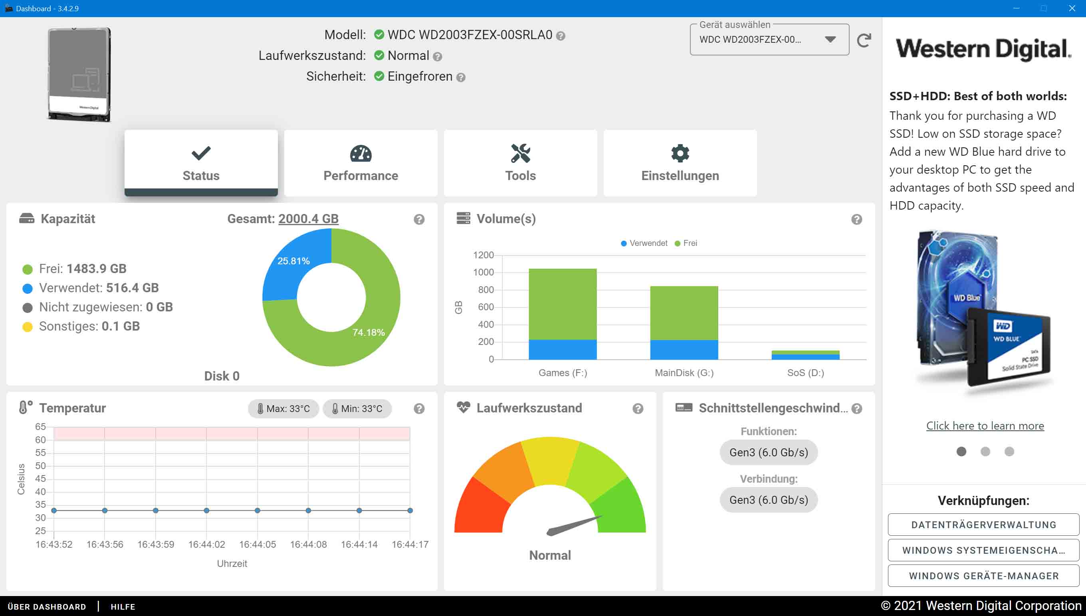Click Laufwerkszustand gauge panel help icon
The height and width of the screenshot is (616, 1086).
click(638, 408)
